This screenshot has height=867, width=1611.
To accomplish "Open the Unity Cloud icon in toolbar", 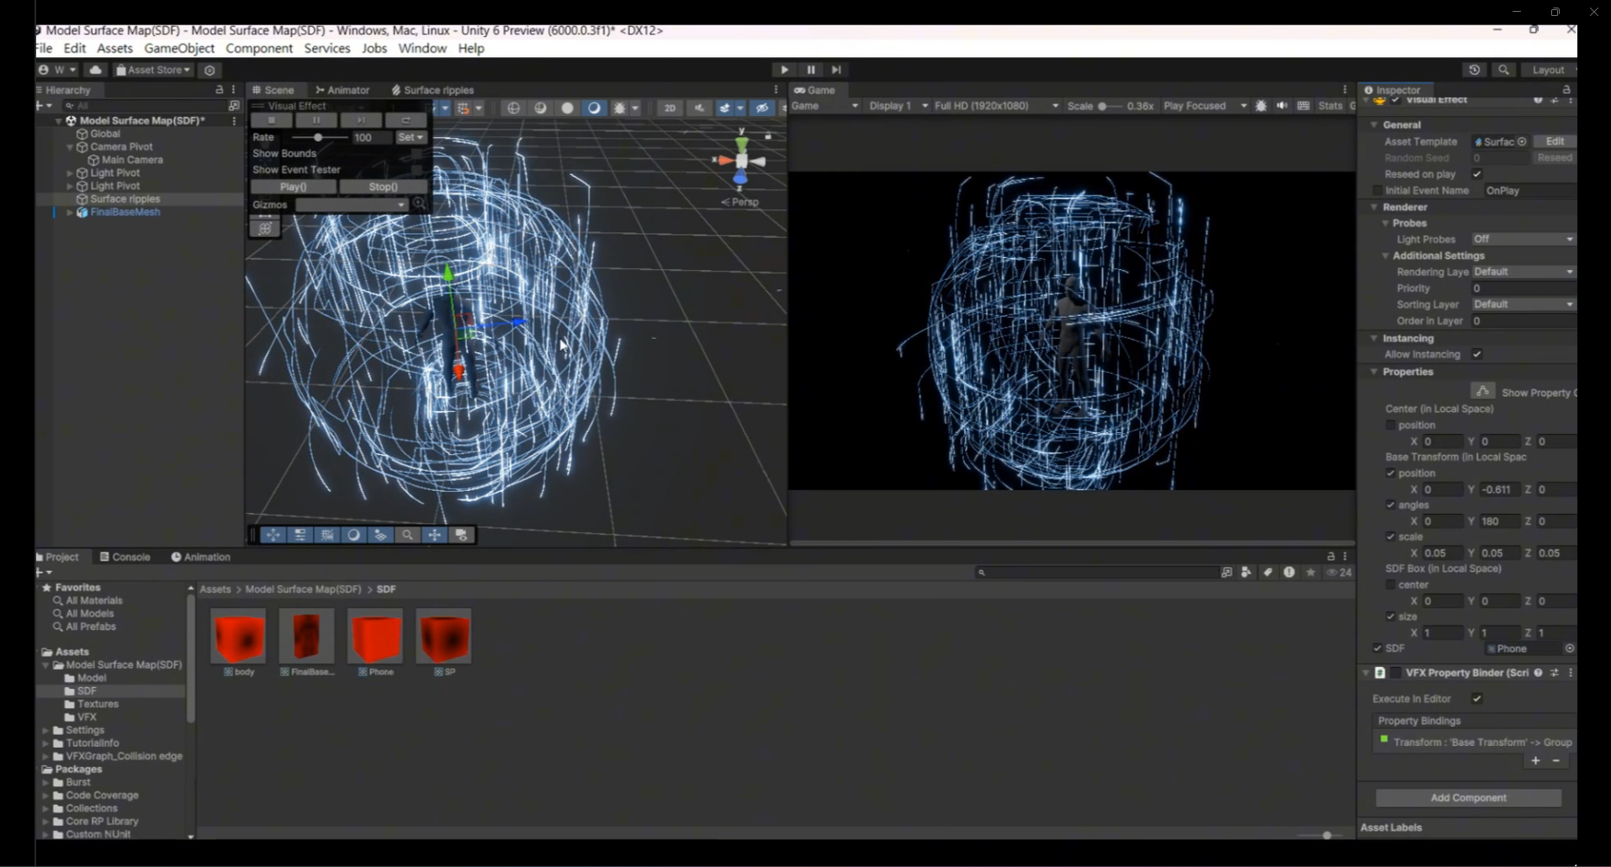I will click(96, 70).
